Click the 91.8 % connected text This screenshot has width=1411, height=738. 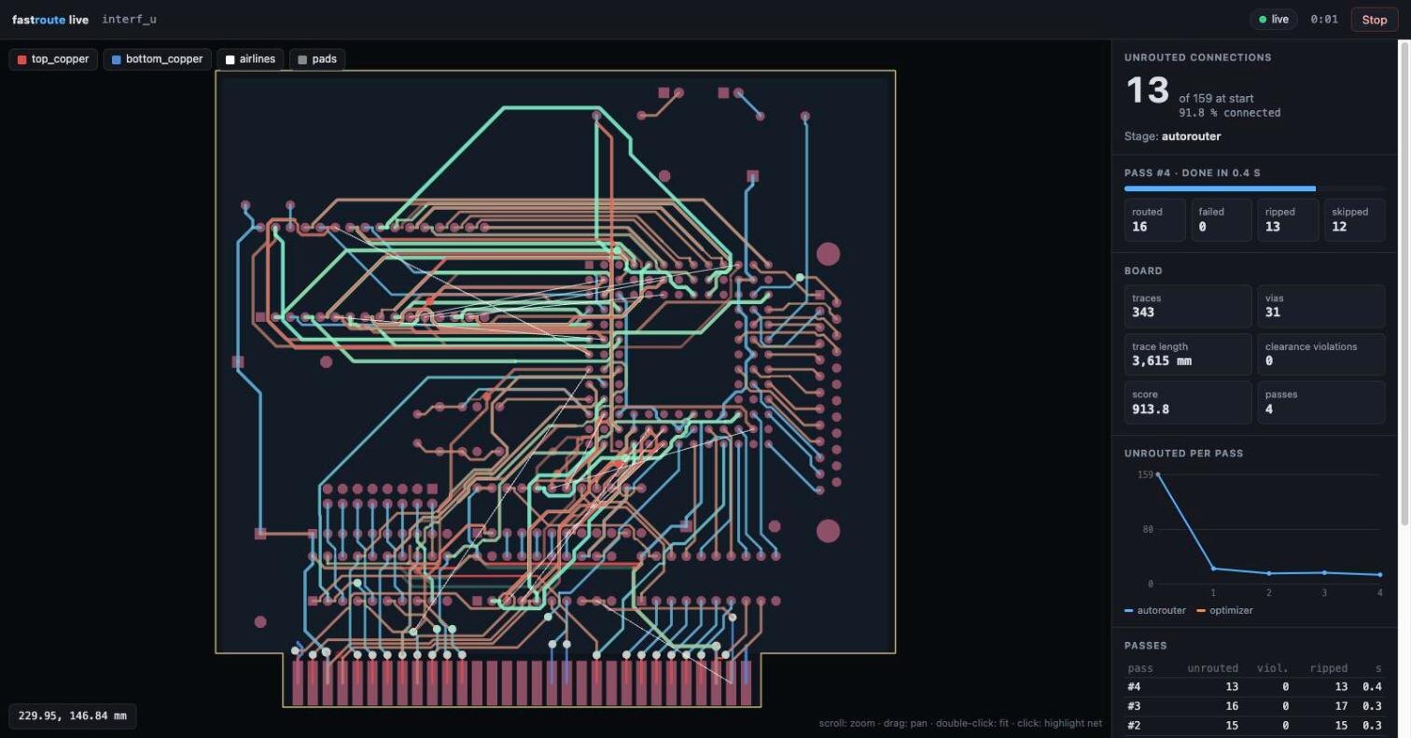click(x=1229, y=113)
